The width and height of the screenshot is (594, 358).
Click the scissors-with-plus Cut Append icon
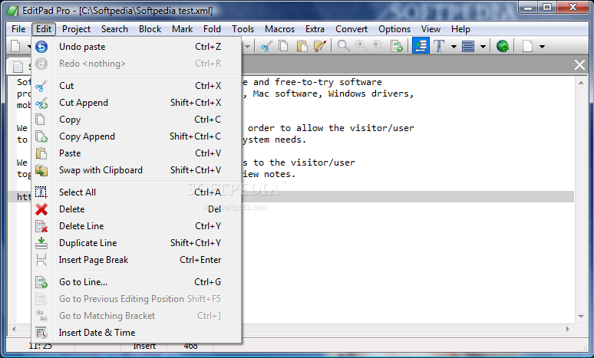tap(41, 103)
